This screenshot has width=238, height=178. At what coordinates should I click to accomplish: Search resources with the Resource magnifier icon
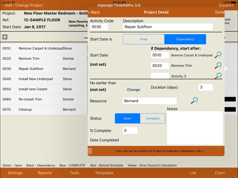(x=194, y=101)
